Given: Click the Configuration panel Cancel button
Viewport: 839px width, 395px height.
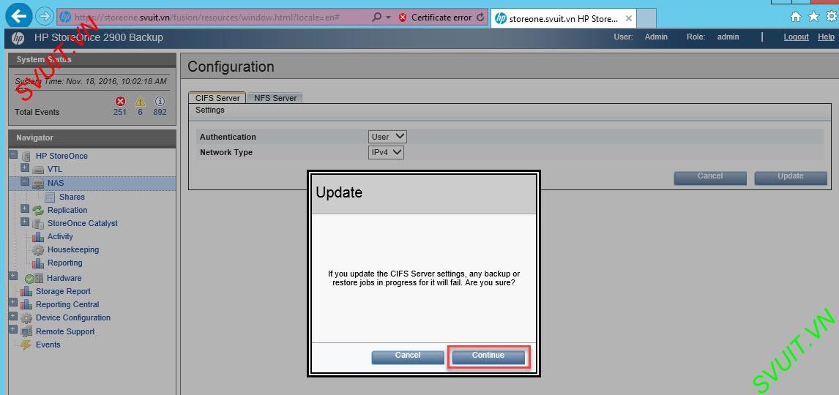Looking at the screenshot, I should [x=710, y=178].
